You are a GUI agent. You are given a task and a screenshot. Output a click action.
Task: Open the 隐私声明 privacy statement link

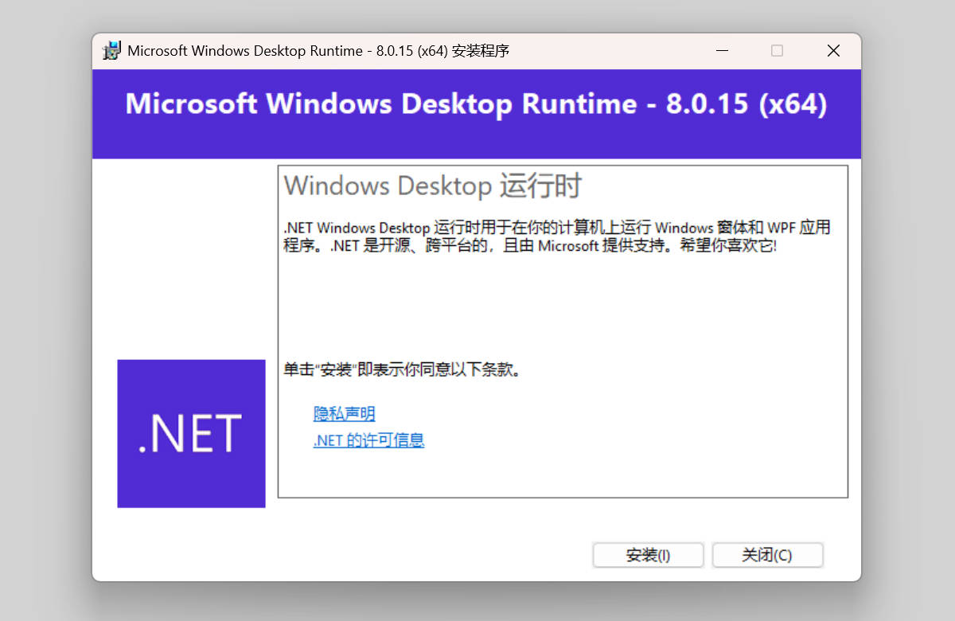point(345,414)
